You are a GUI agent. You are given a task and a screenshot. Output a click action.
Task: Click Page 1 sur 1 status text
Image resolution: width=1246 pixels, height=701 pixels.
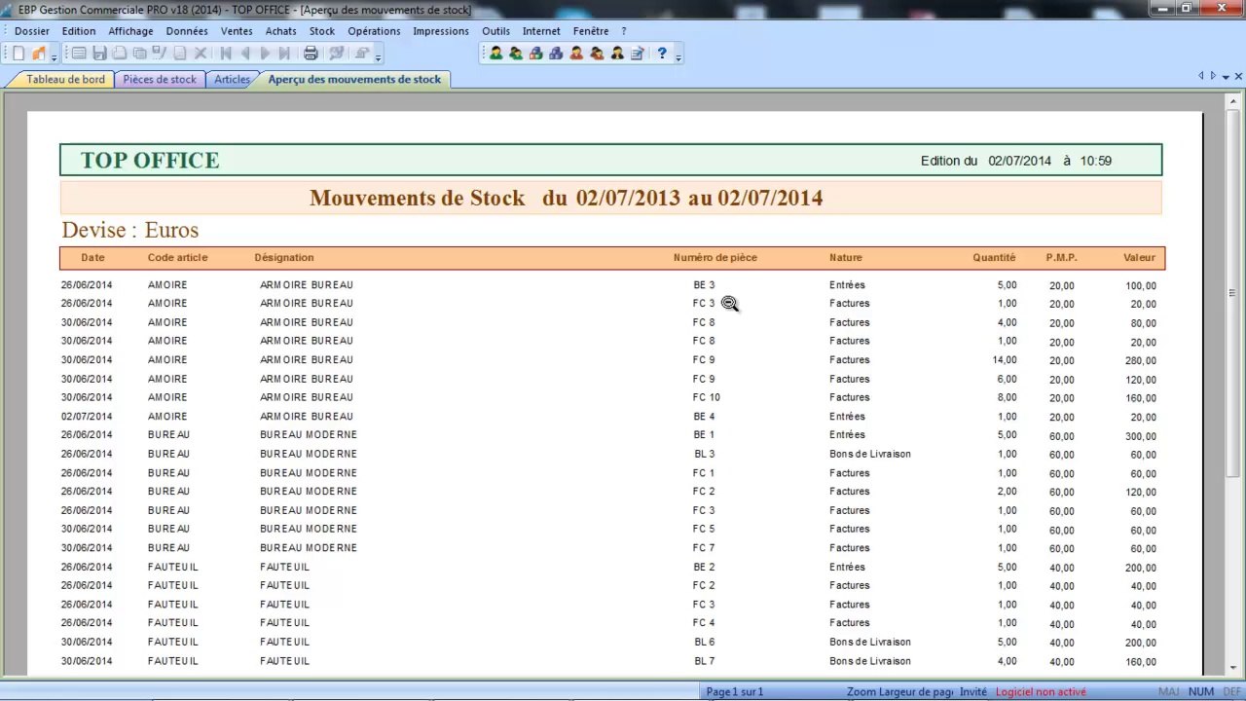[735, 691]
